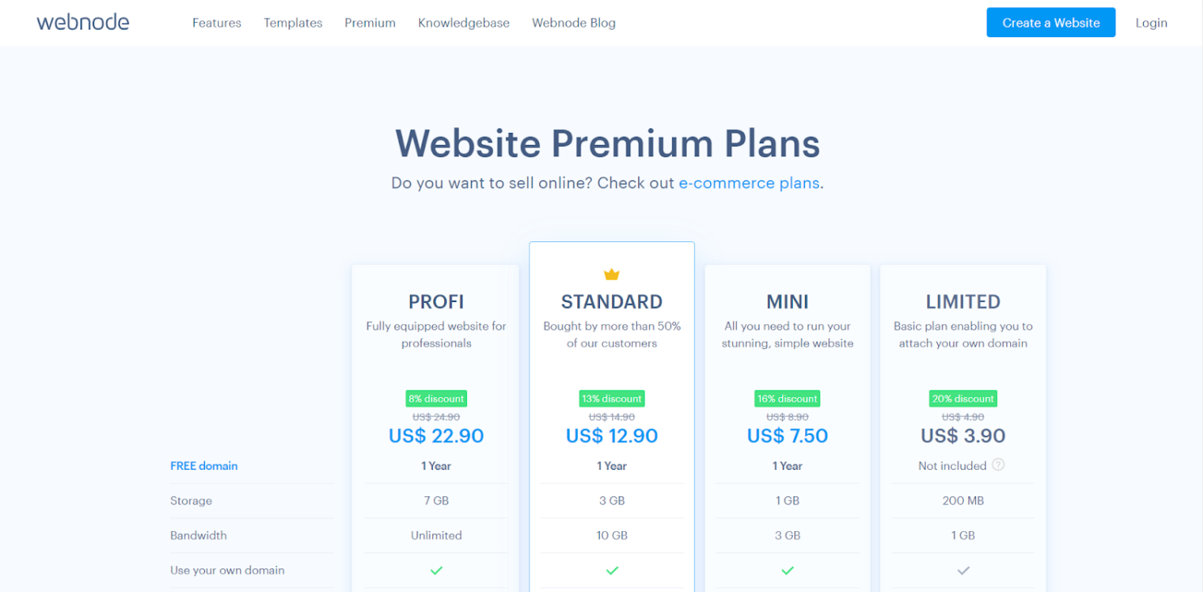Image resolution: width=1203 pixels, height=592 pixels.
Task: Open the tooltip beside 'Not included'
Action: [1000, 466]
